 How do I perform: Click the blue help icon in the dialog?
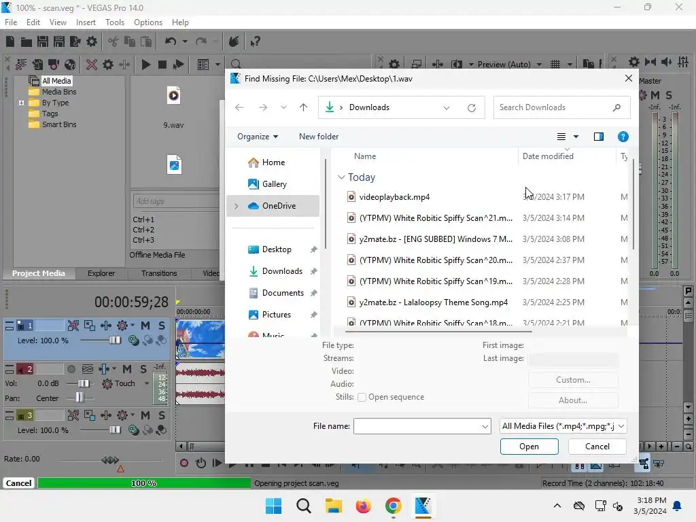pyautogui.click(x=623, y=137)
